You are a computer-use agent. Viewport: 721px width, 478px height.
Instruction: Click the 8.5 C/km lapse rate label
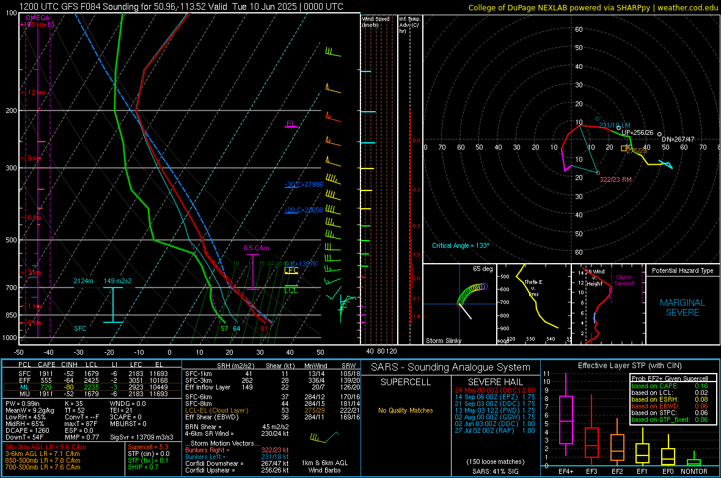coord(256,248)
